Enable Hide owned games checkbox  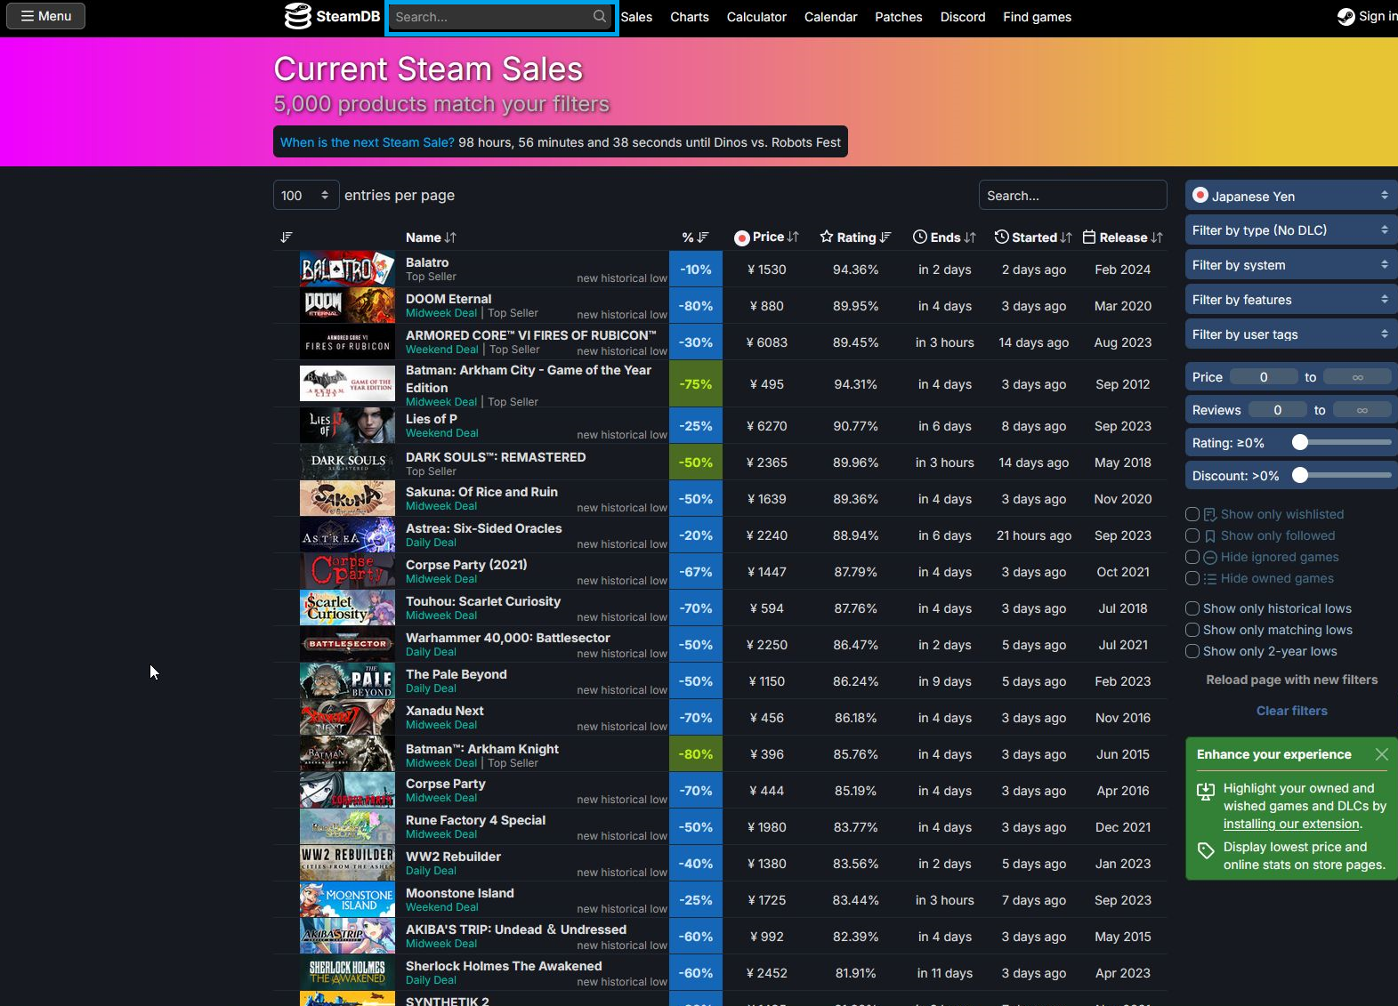[1192, 578]
